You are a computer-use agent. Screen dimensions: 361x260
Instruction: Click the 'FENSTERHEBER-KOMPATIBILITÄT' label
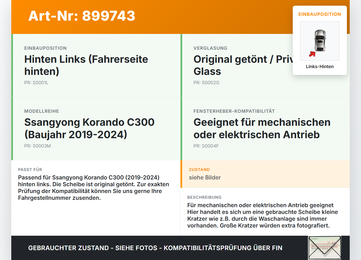234,111
